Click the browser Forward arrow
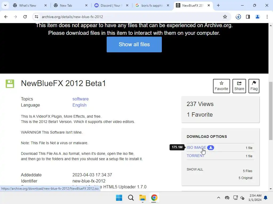 pyautogui.click(x=15, y=17)
